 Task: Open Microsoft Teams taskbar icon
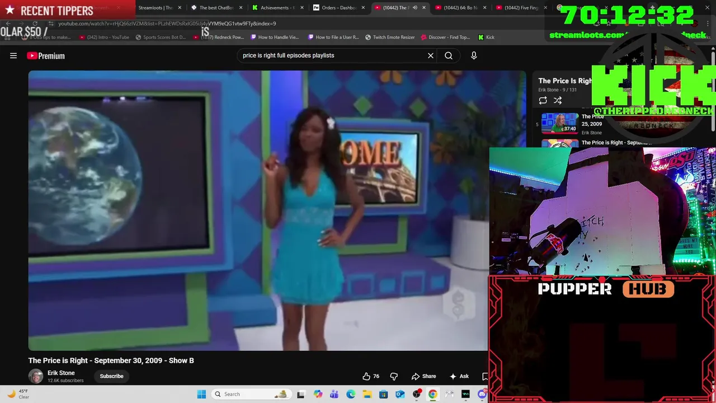[x=335, y=394]
